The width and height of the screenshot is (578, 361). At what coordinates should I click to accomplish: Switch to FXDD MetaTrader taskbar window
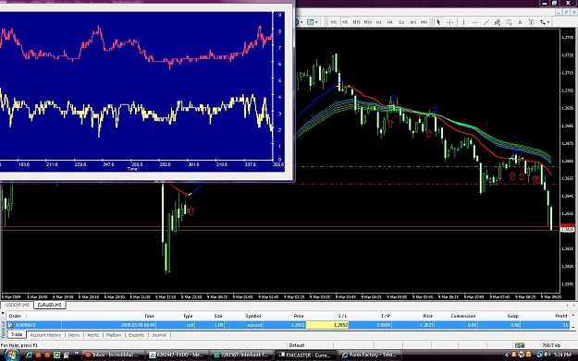(178, 355)
